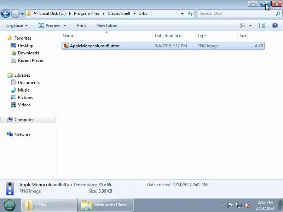Sort by Date modified column

[174, 36]
